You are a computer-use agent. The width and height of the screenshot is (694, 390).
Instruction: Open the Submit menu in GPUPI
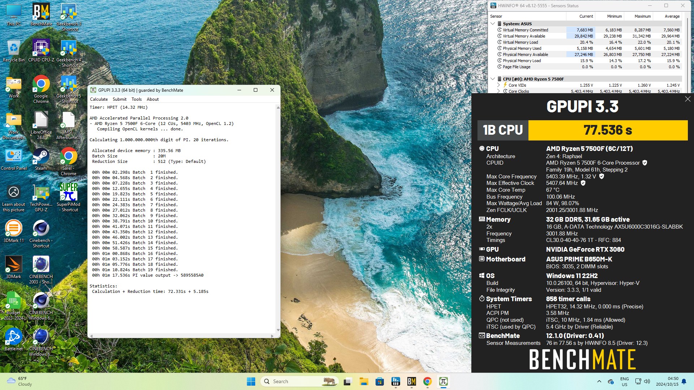(x=119, y=99)
